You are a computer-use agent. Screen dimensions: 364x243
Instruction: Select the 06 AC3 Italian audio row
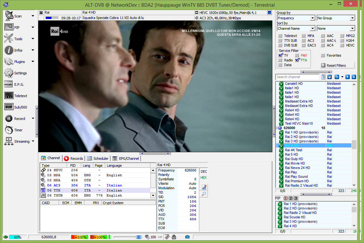[95, 185]
